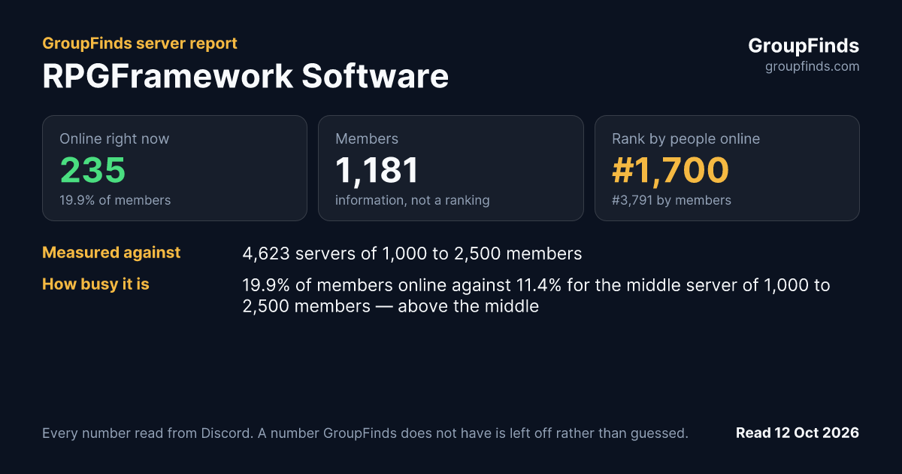Open the groupfinds.com link text
Screen dimensions: 902x474
[812, 66]
